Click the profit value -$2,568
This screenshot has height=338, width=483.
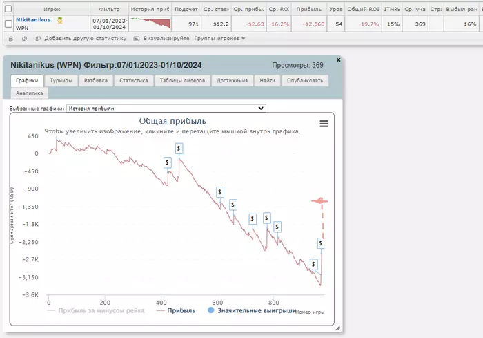click(313, 24)
